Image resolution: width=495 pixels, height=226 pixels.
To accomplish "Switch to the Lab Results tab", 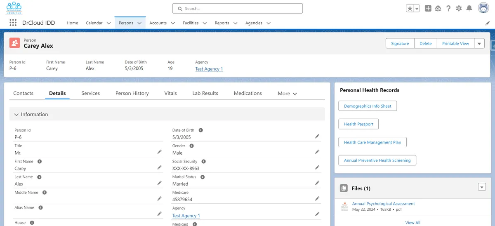I will click(x=205, y=93).
